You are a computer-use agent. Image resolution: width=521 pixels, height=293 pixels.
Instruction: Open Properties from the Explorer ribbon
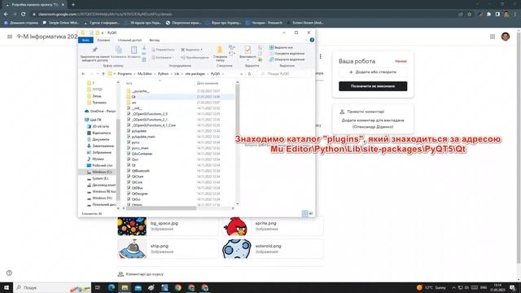(247, 52)
